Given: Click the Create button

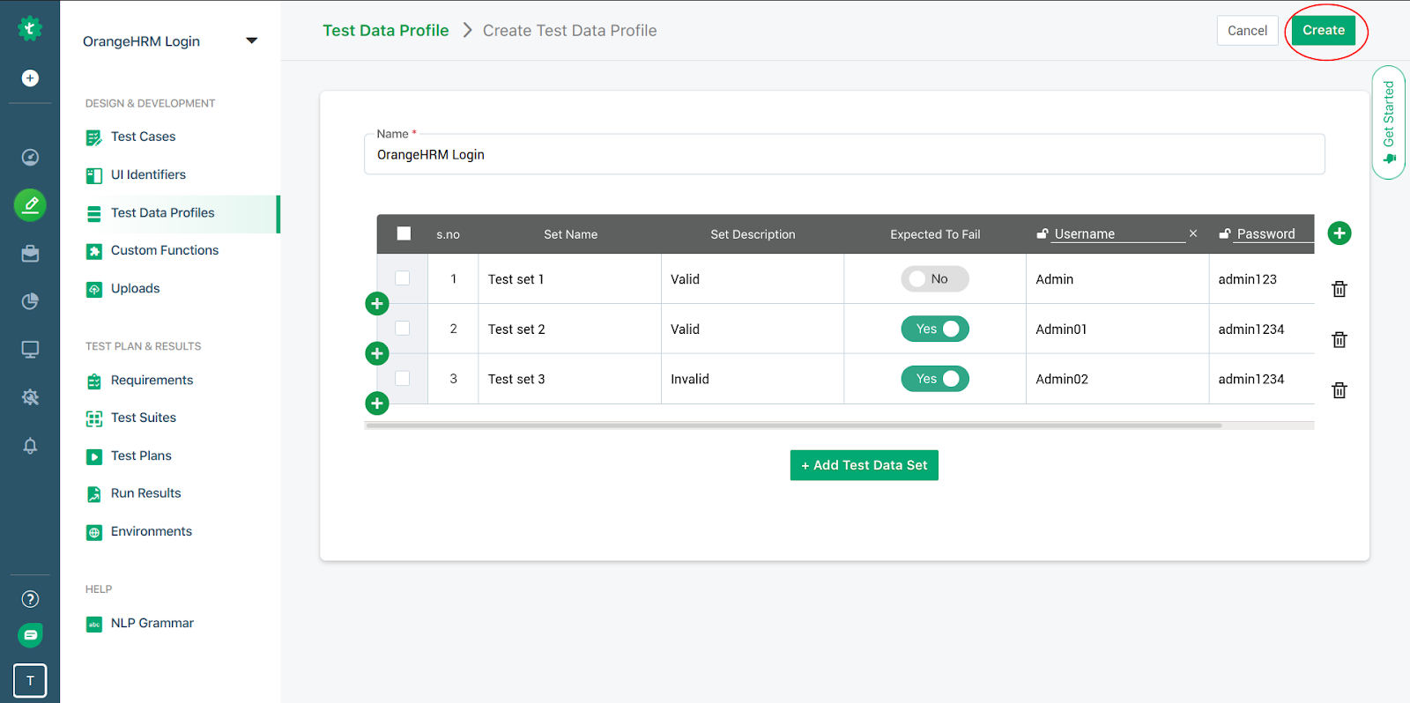Looking at the screenshot, I should tap(1324, 30).
